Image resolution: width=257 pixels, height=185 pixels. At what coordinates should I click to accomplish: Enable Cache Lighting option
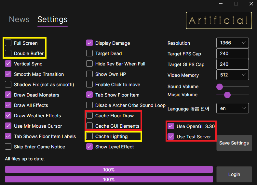89,136
